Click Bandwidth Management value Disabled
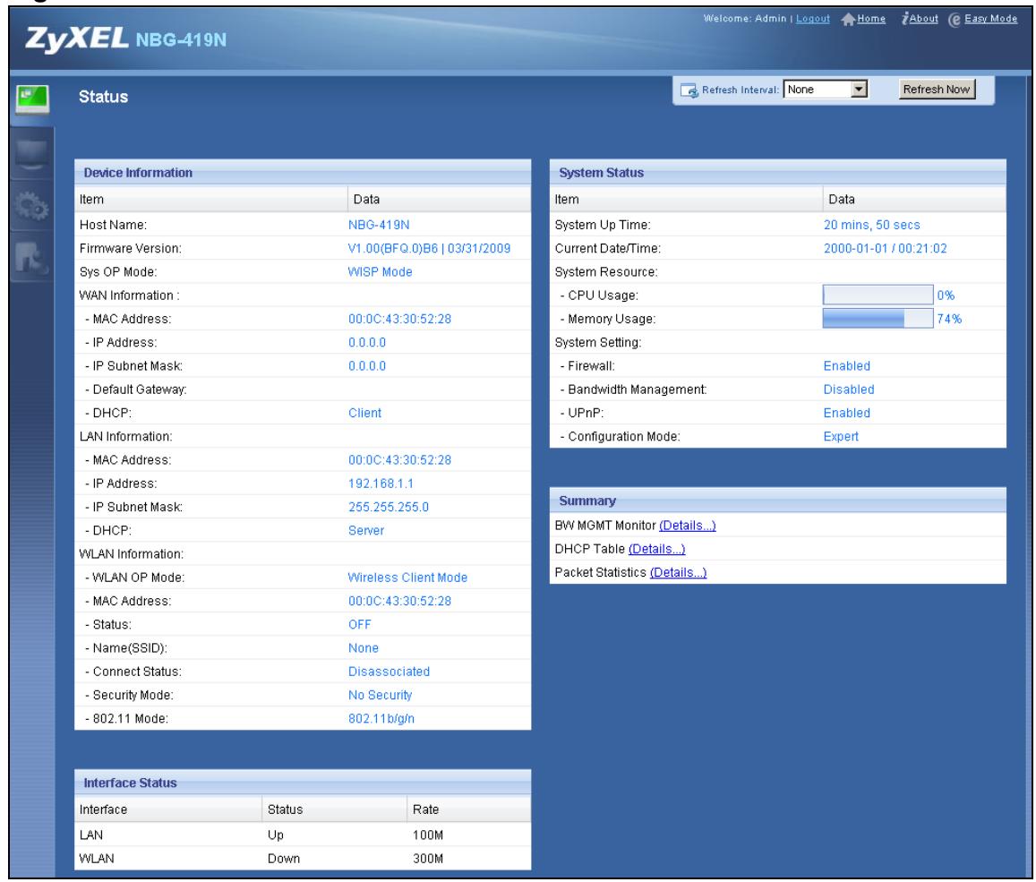The height and width of the screenshot is (882, 1036). point(848,390)
